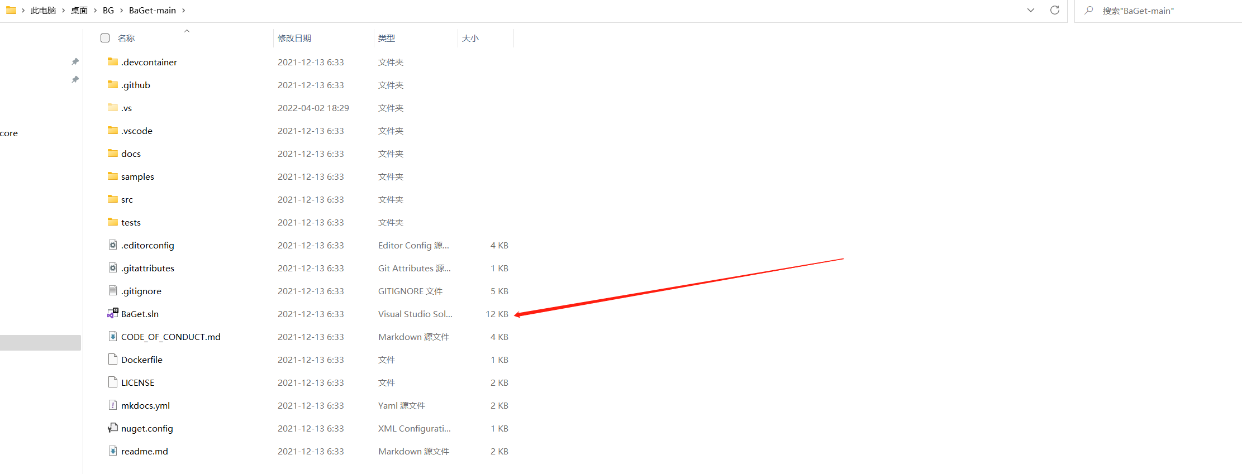1242x474 pixels.
Task: Refresh the BaGet-main folder view
Action: point(1055,10)
